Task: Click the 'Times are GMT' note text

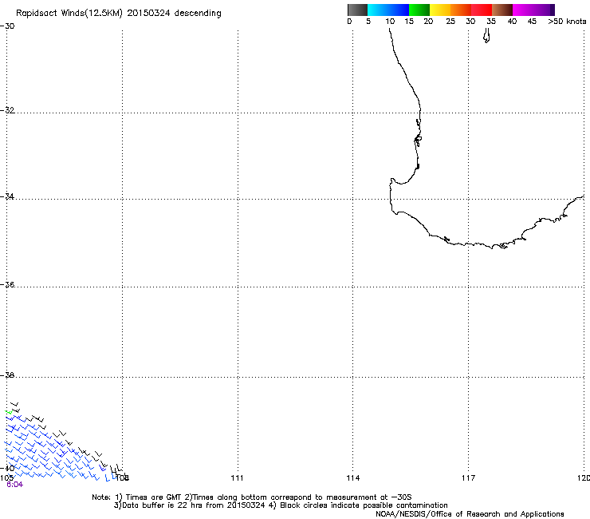Action: 154,497
